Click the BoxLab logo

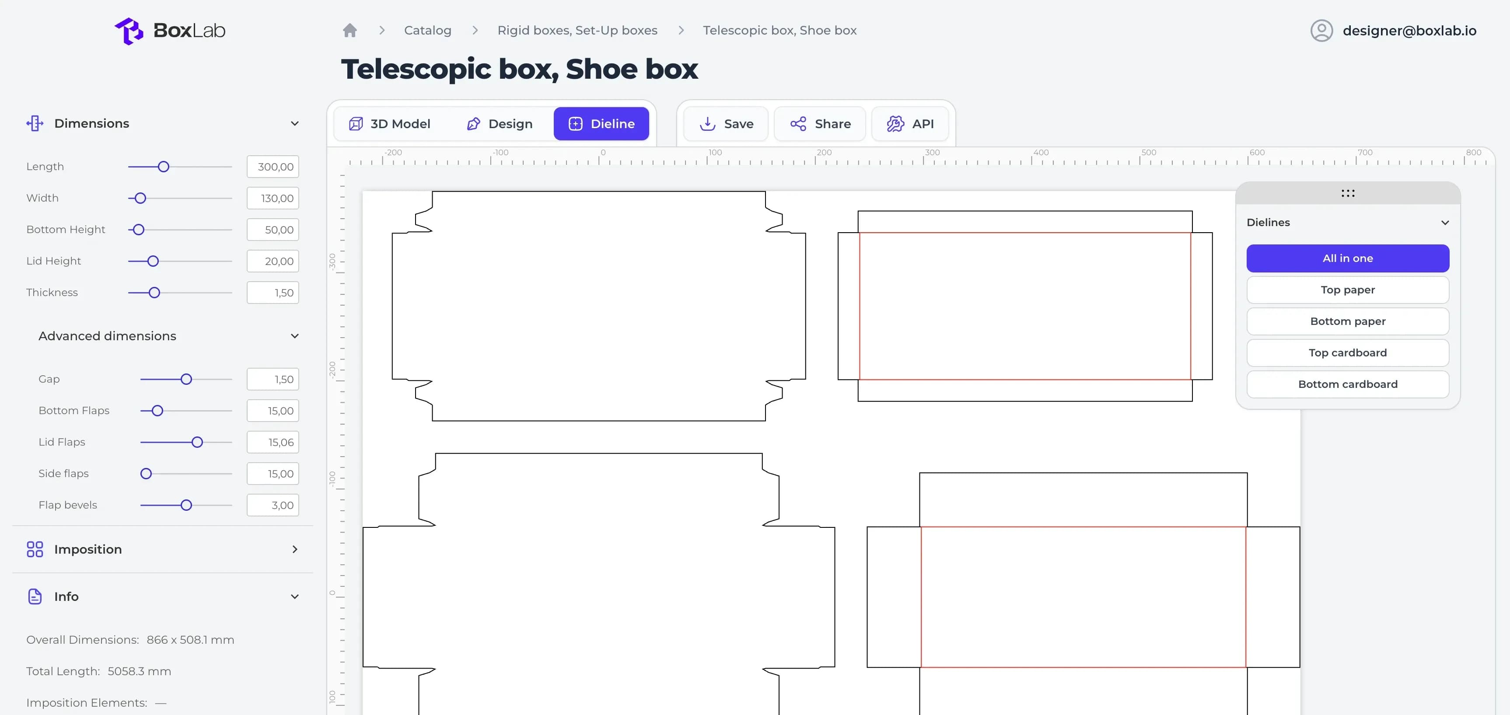tap(170, 31)
